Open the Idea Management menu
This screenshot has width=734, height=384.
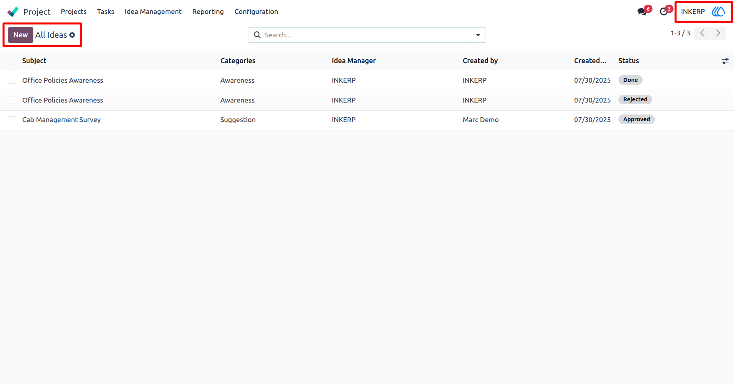(x=153, y=12)
